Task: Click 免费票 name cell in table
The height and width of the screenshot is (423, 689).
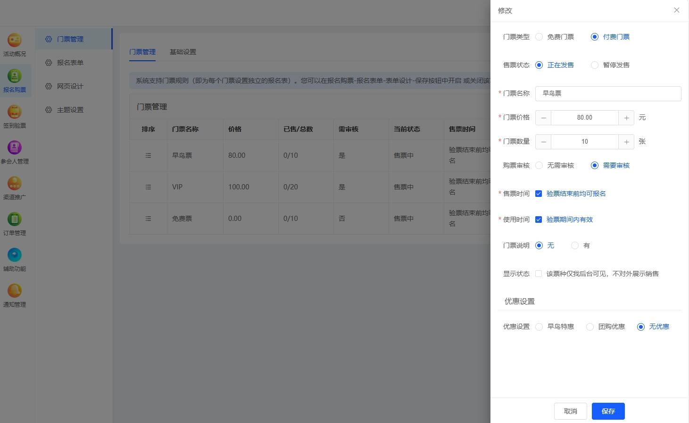Action: (x=182, y=219)
